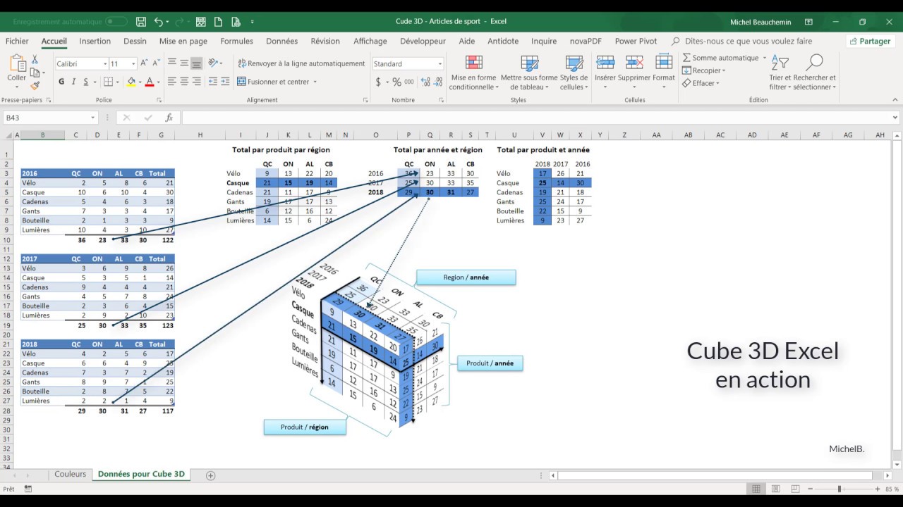Expand the Fusionner et centrer dropdown arrow
The height and width of the screenshot is (507, 903).
315,82
